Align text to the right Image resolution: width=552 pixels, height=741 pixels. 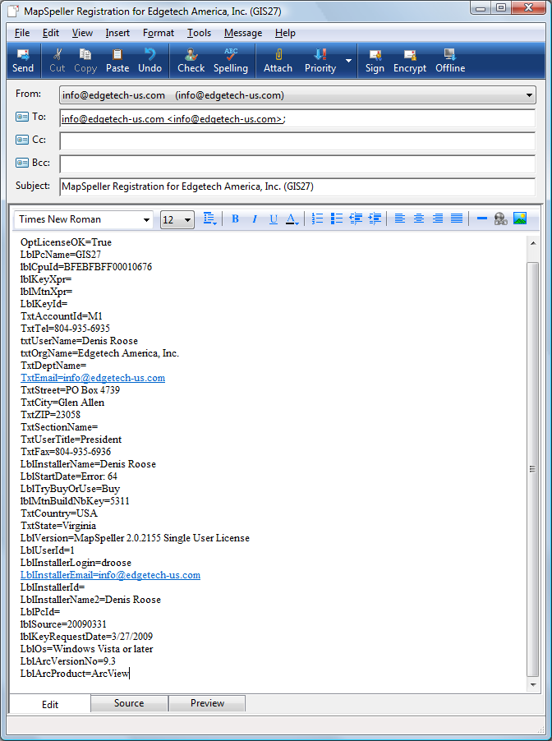[438, 219]
